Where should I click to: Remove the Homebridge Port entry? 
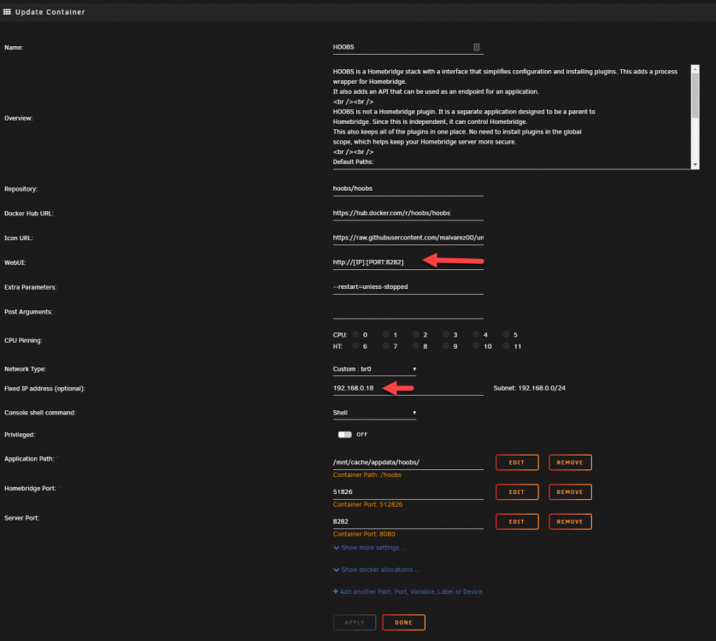570,492
